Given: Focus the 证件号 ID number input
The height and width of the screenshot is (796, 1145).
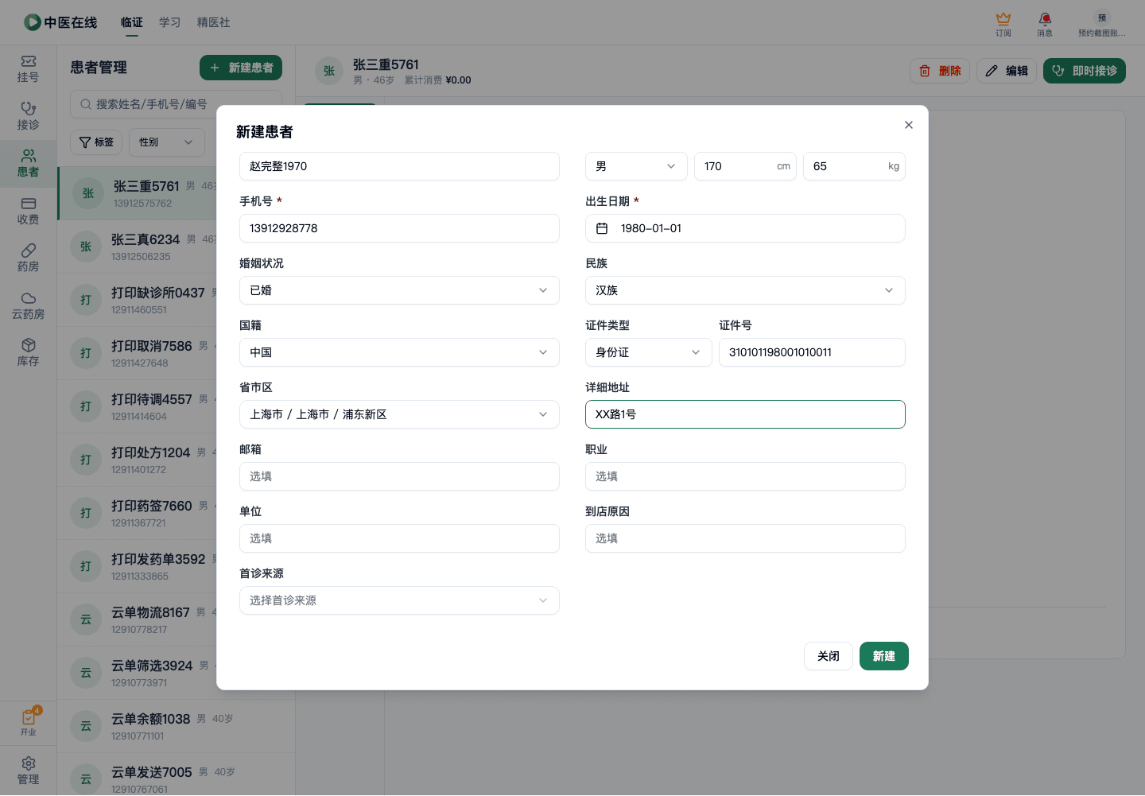Looking at the screenshot, I should coord(812,352).
